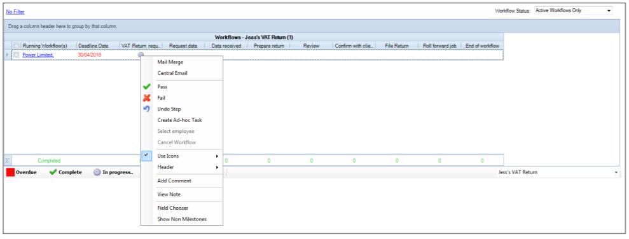Click the Data received column header

tap(226, 46)
